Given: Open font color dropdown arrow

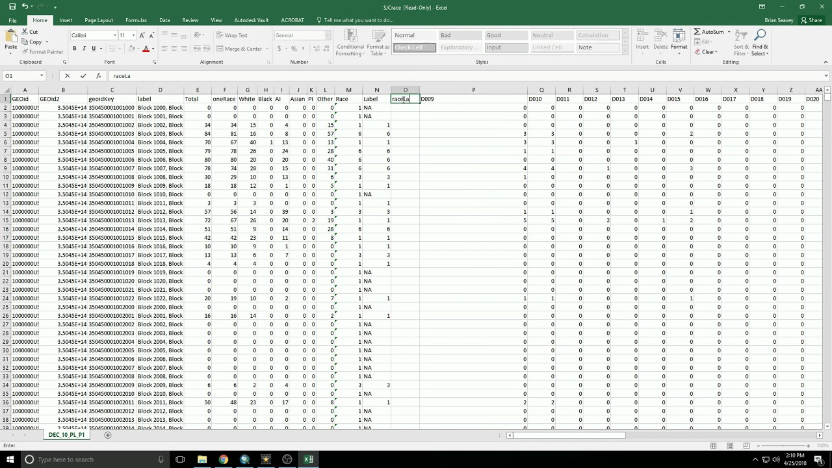Looking at the screenshot, I should pyautogui.click(x=153, y=49).
